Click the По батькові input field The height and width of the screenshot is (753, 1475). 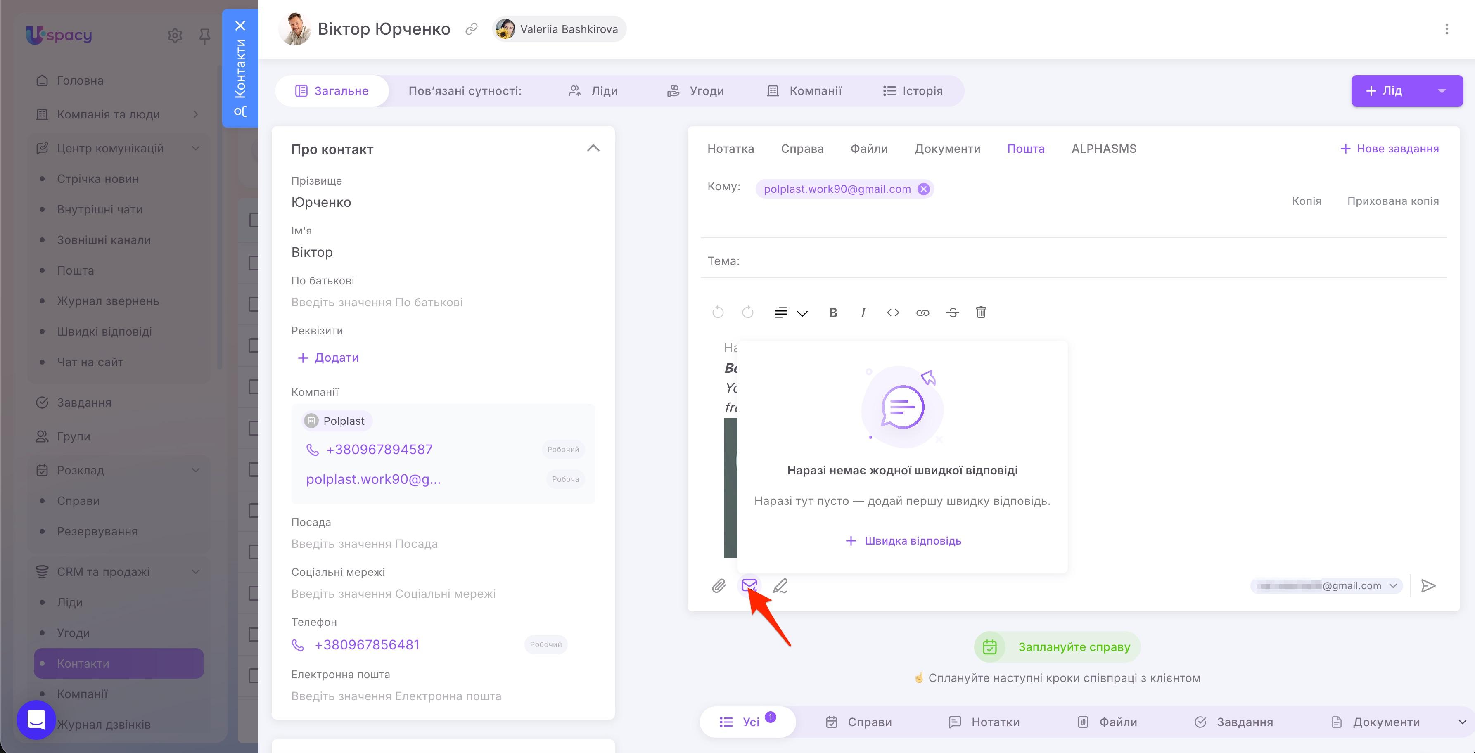443,302
